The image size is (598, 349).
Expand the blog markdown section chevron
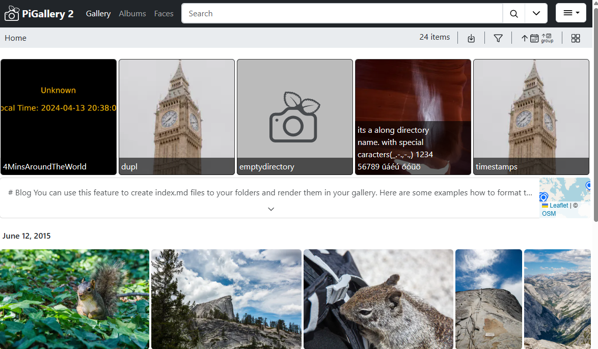(271, 209)
